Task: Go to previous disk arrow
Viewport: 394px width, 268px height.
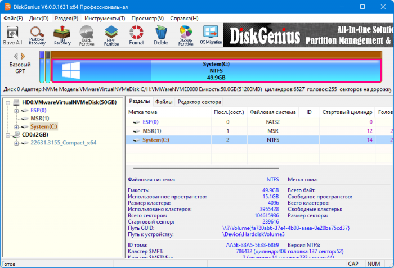Action: 16,56
